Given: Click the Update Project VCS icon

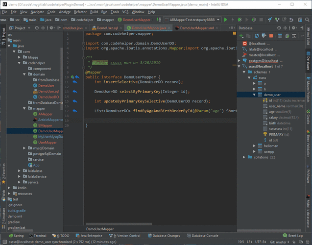Looking at the screenshot, I should [x=270, y=20].
